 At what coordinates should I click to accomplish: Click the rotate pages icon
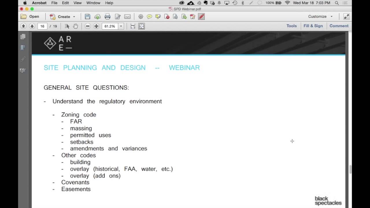[175, 16]
